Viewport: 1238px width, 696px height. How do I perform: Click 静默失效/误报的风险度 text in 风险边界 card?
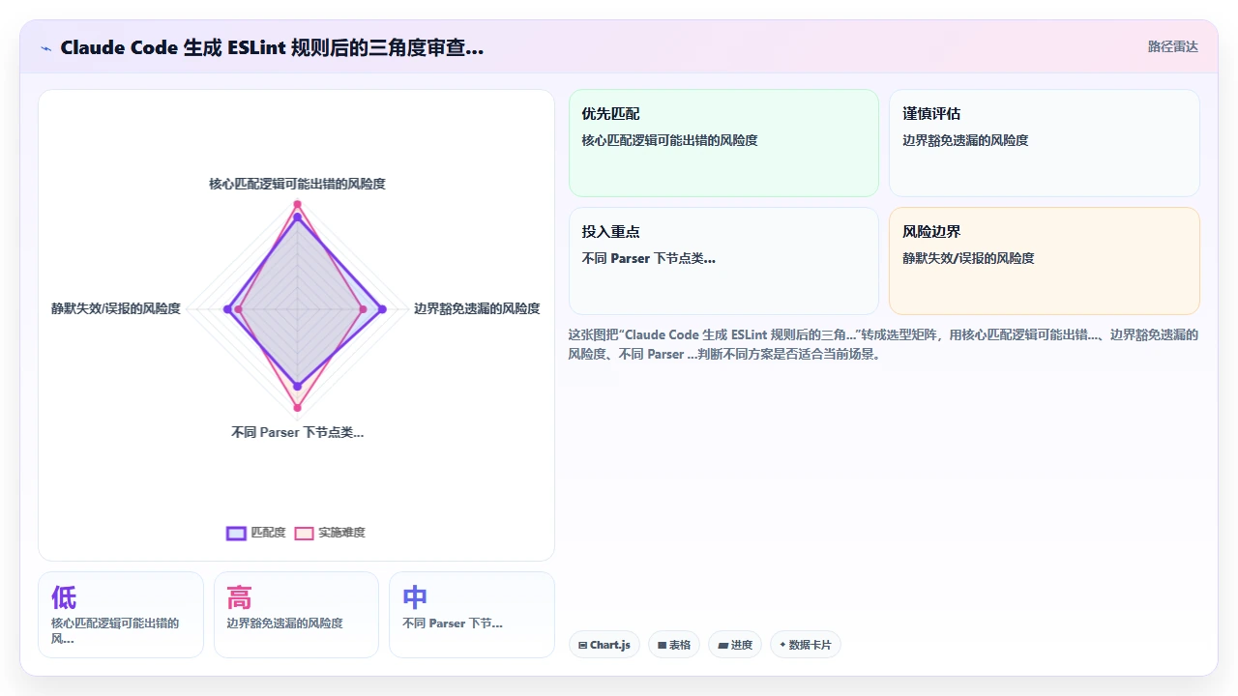pyautogui.click(x=968, y=258)
